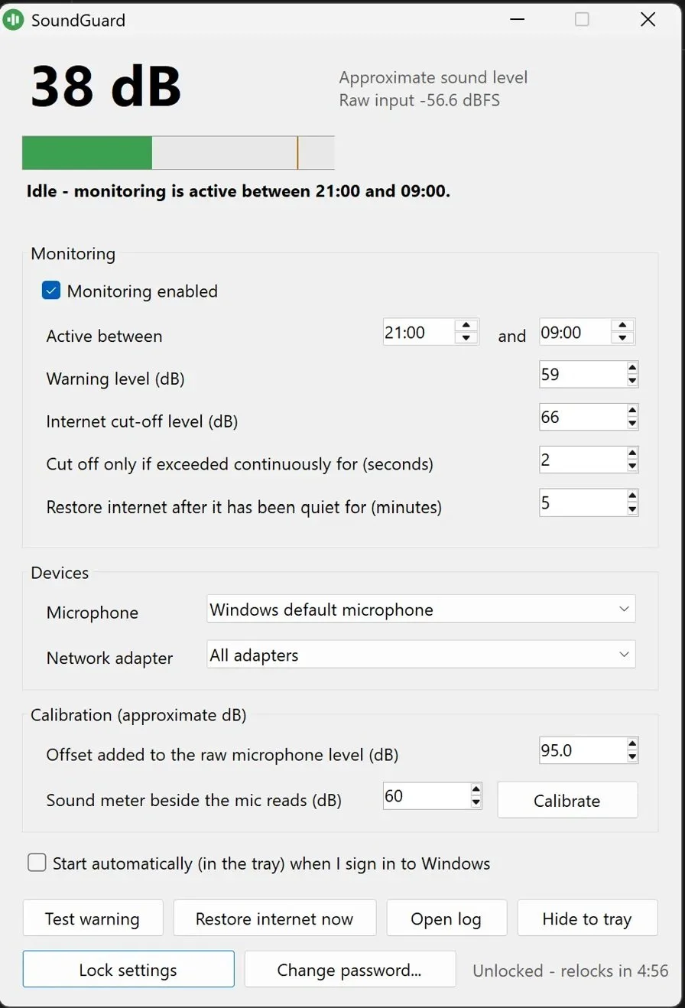
Task: Open Change password dialog
Action: (x=349, y=970)
